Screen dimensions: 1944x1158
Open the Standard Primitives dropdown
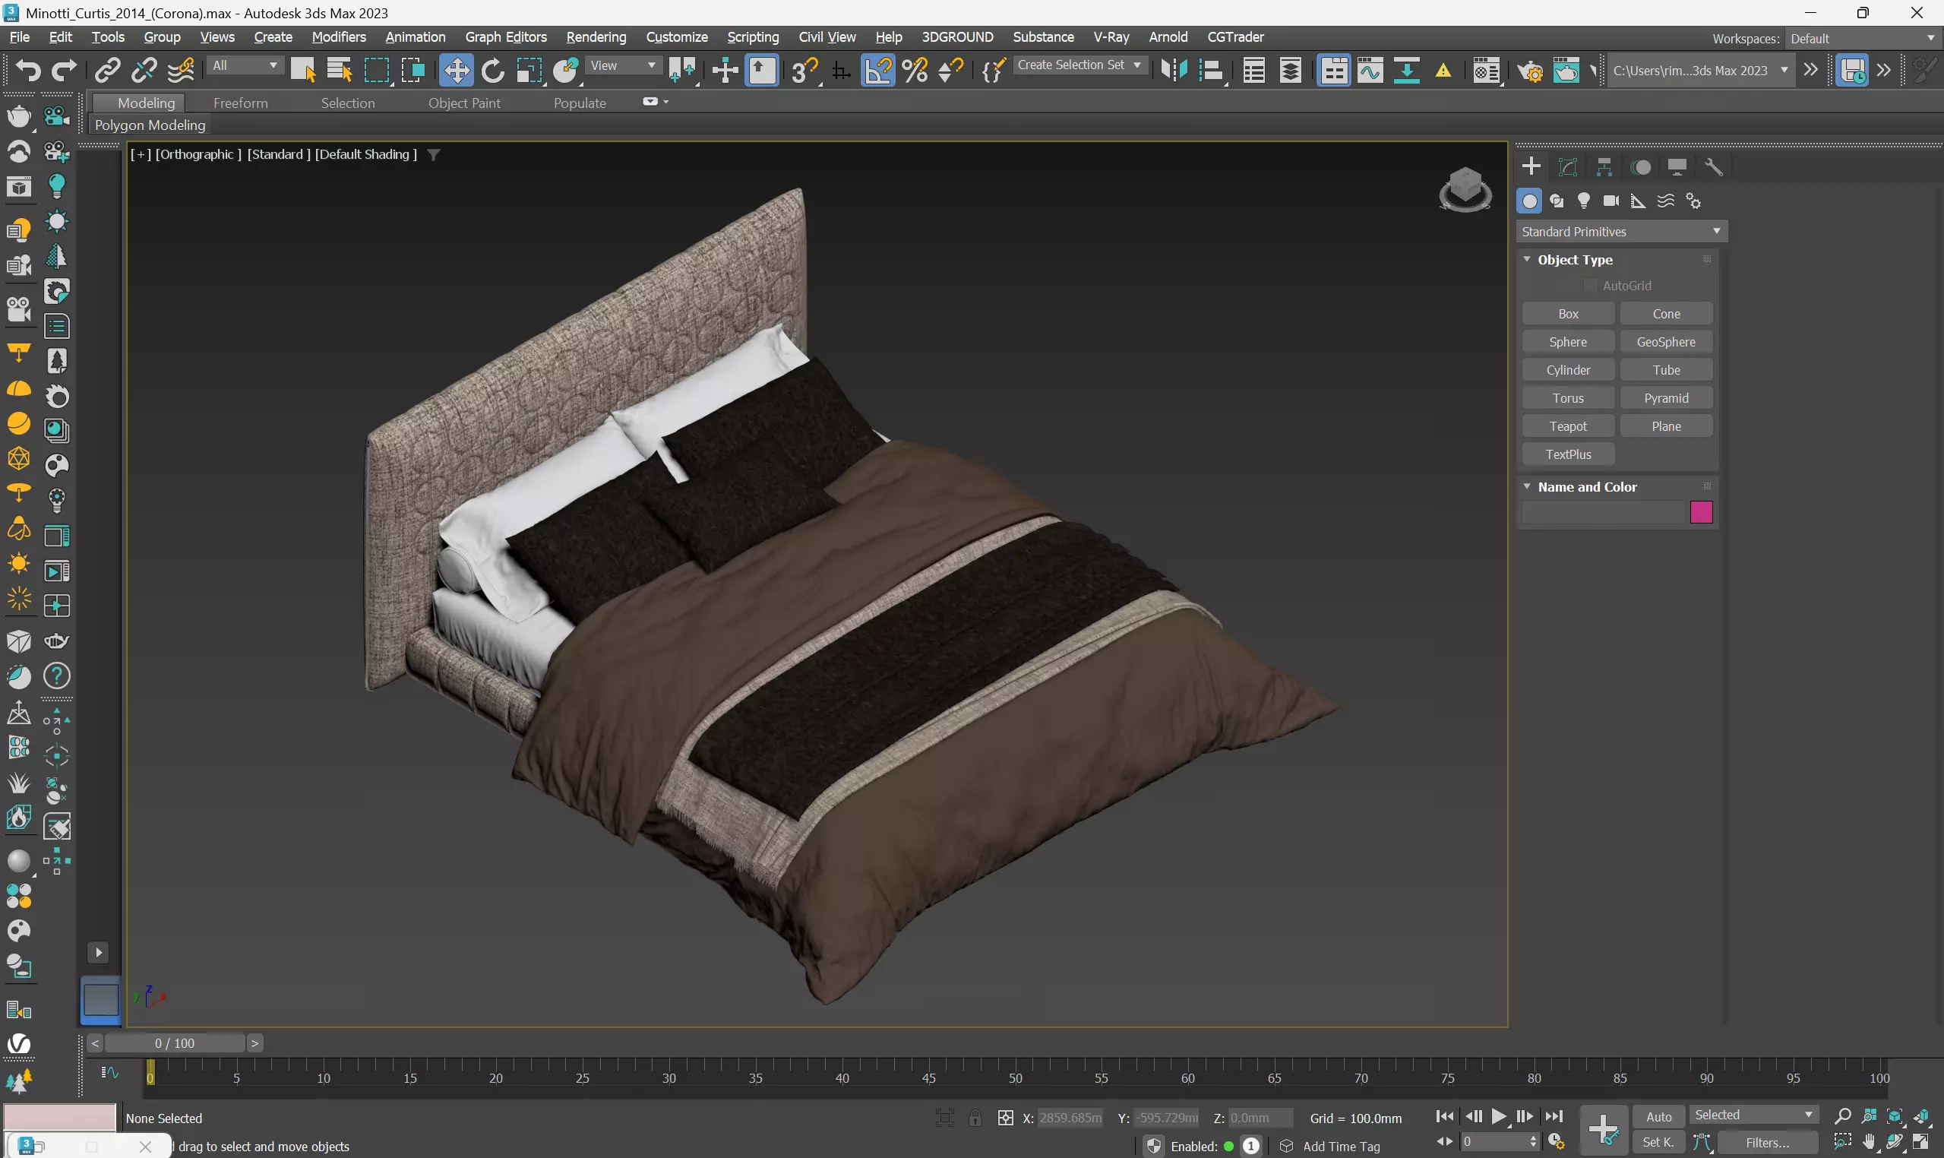[x=1621, y=231]
